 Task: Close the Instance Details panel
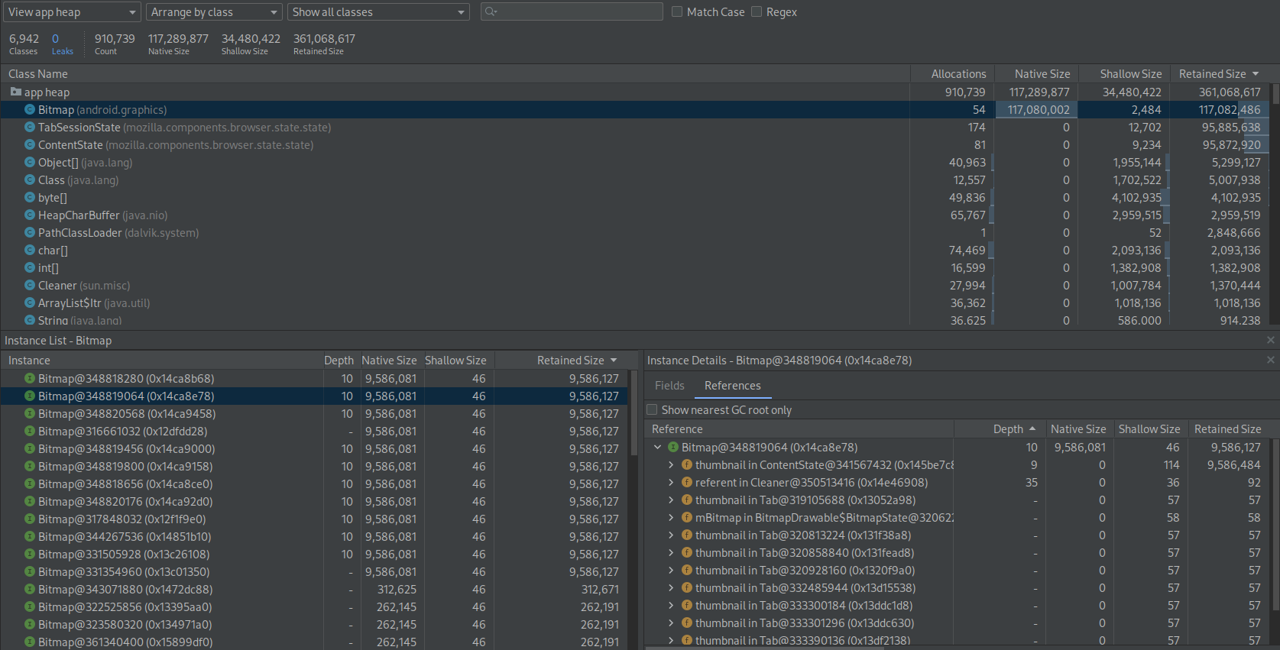pos(1271,360)
